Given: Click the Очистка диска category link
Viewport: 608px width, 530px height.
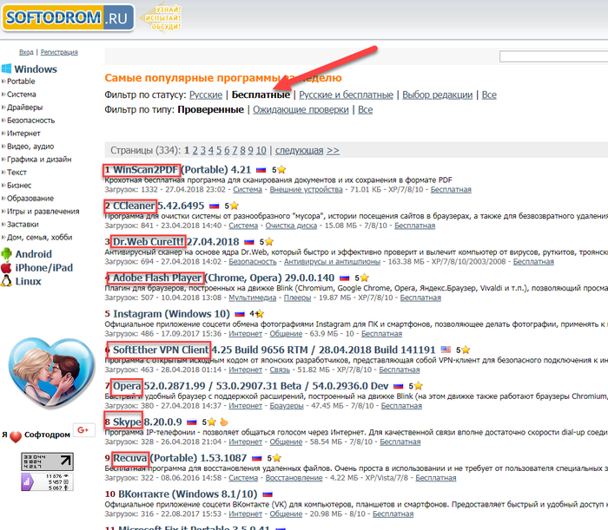Looking at the screenshot, I should 291,226.
